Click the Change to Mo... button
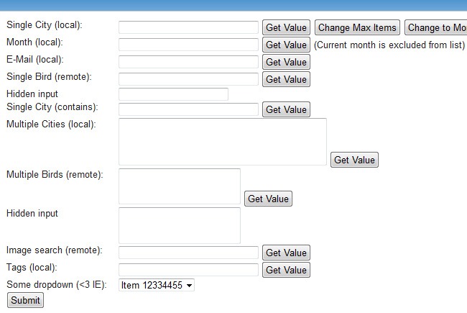Screen dimensions: 467x313 [x=436, y=27]
